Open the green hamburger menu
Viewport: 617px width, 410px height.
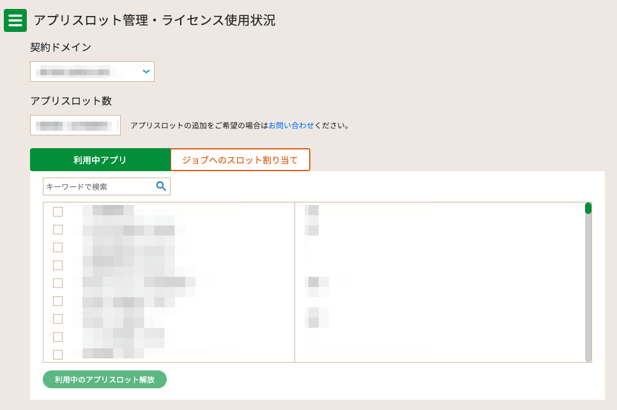tap(15, 20)
